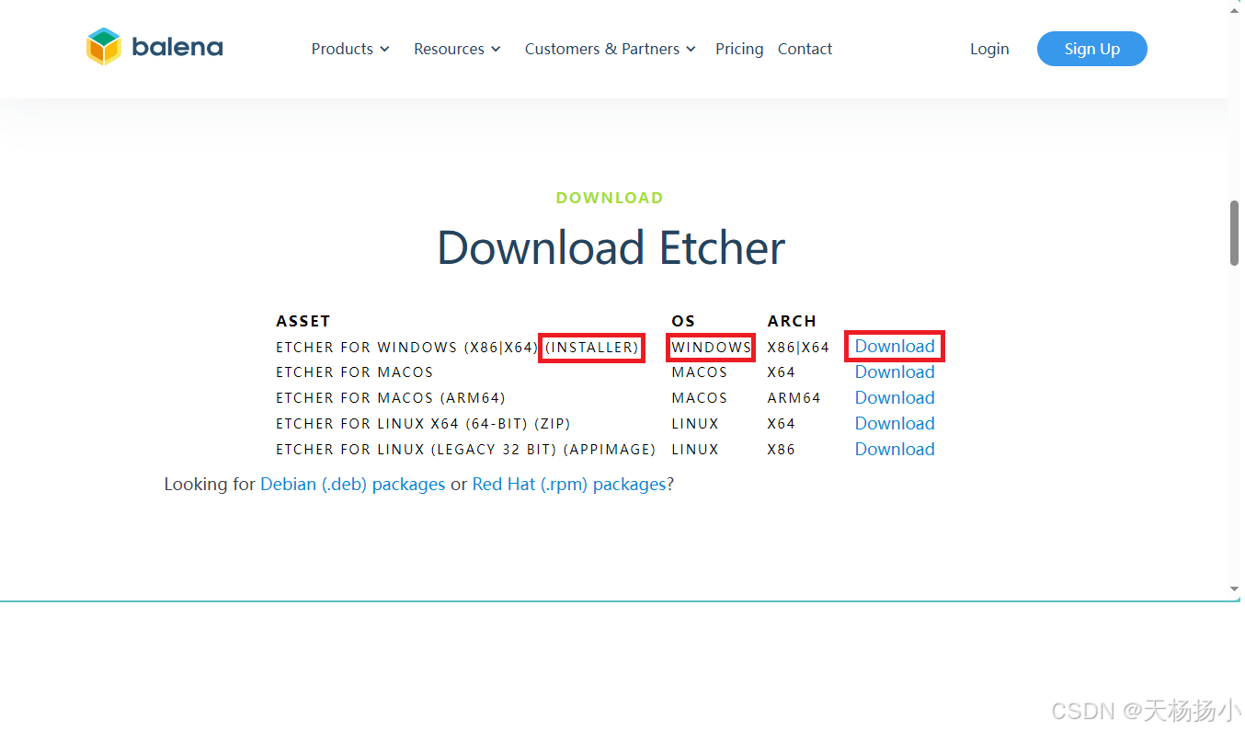Viewport: 1245px width, 732px height.
Task: Select "ETCHER FOR WINDOWS (X86|X64)" asset text
Action: click(x=406, y=348)
